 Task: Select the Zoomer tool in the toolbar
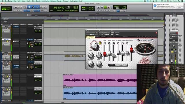25,7
